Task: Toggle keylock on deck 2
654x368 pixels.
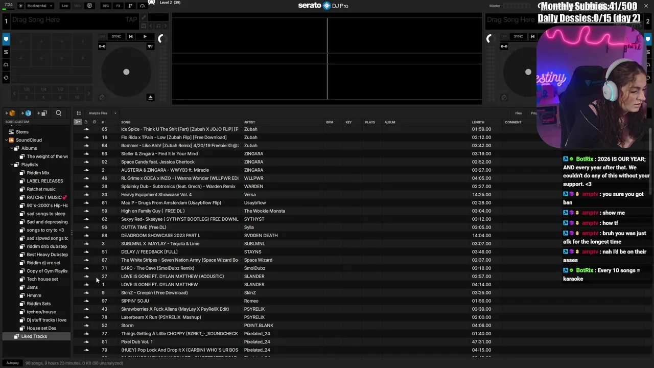Action: pos(504,47)
